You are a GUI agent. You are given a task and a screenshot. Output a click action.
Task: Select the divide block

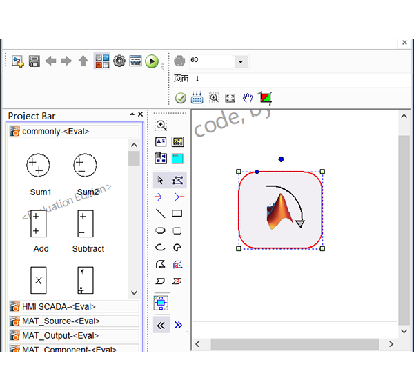coord(86,280)
